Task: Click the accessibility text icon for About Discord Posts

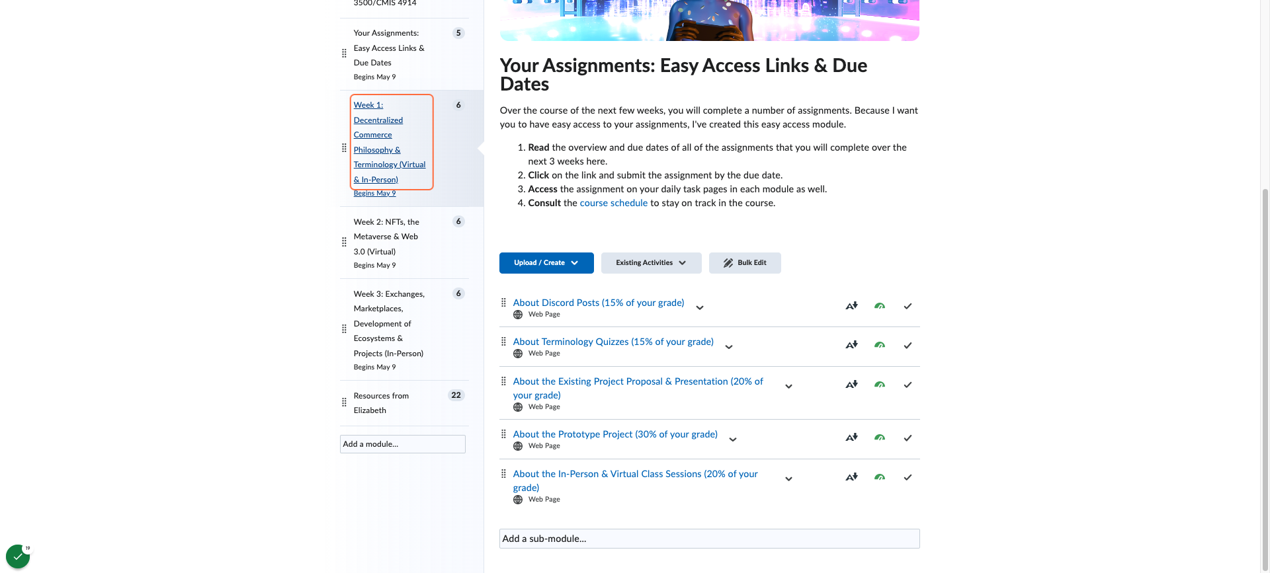Action: point(851,306)
